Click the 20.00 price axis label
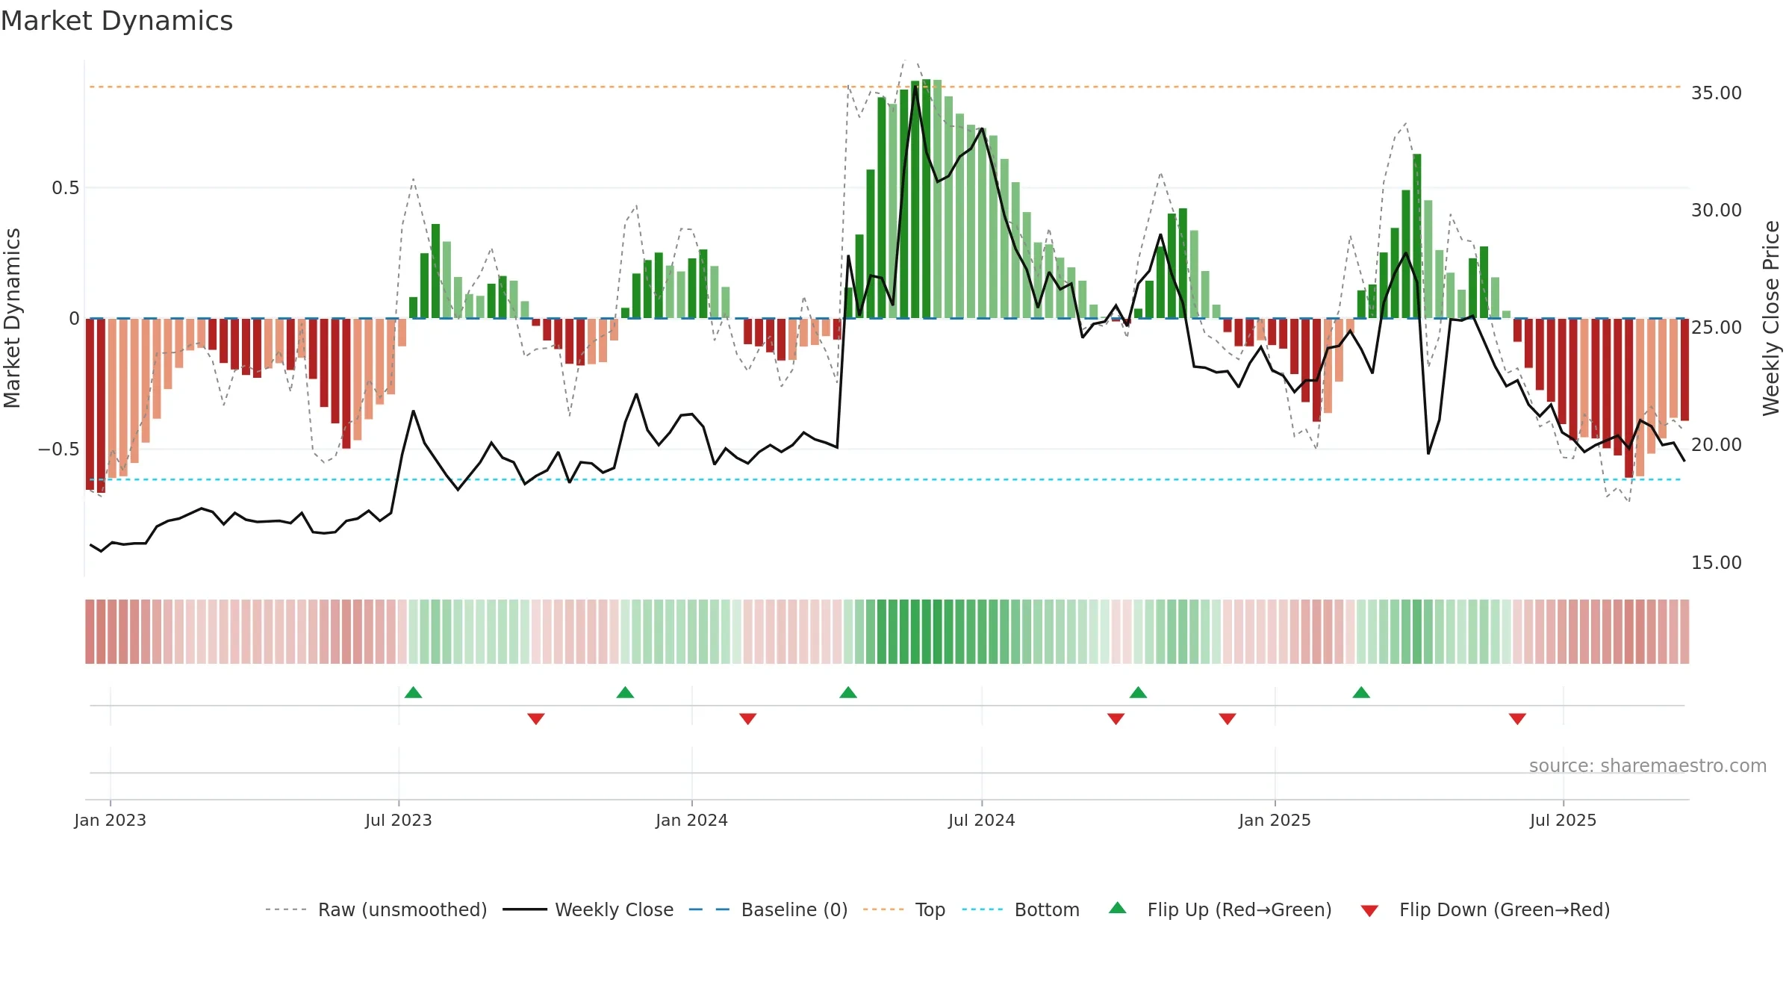Screen dimensions: 1792x1008 [1717, 445]
